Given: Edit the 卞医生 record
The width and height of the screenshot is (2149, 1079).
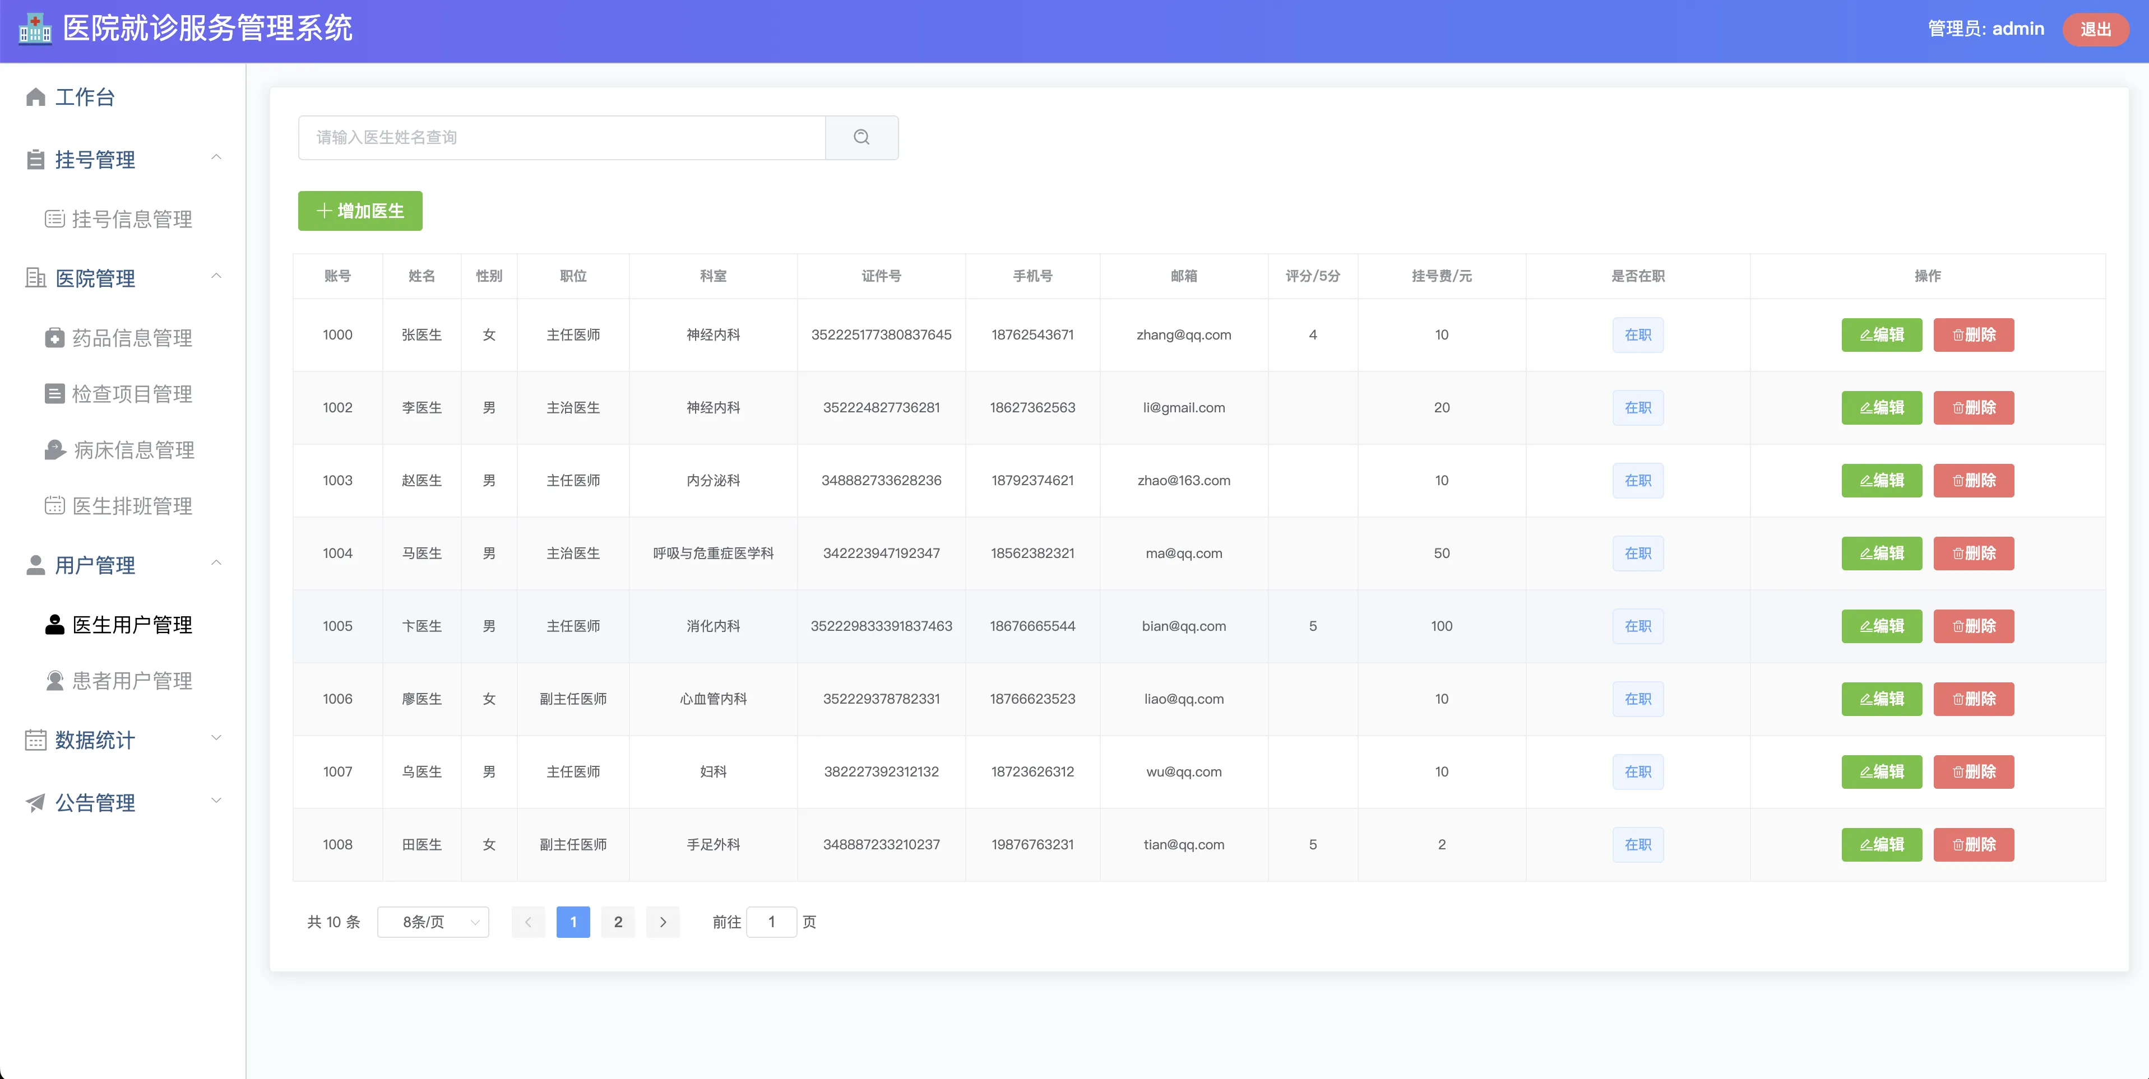Looking at the screenshot, I should [1881, 626].
